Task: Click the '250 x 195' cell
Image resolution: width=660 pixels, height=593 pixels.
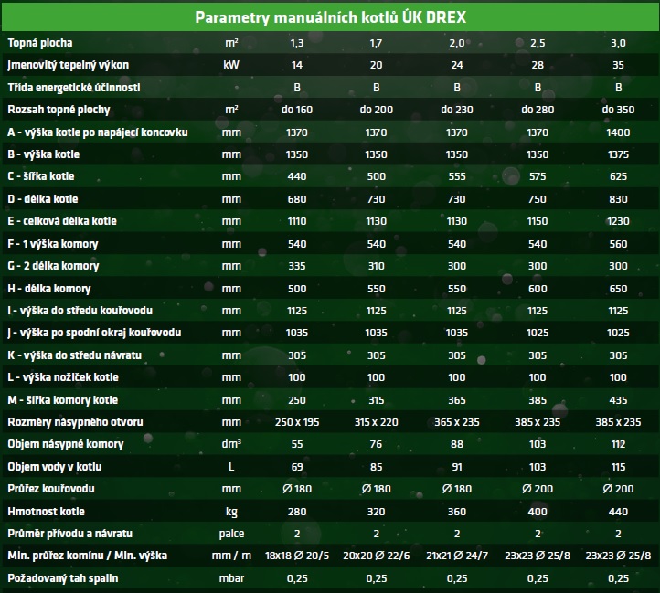Action: click(297, 422)
